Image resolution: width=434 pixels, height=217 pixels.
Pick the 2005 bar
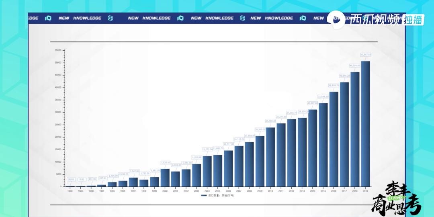pyautogui.click(x=218, y=171)
